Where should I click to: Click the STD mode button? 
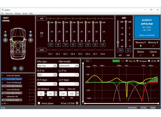tap(158, 108)
